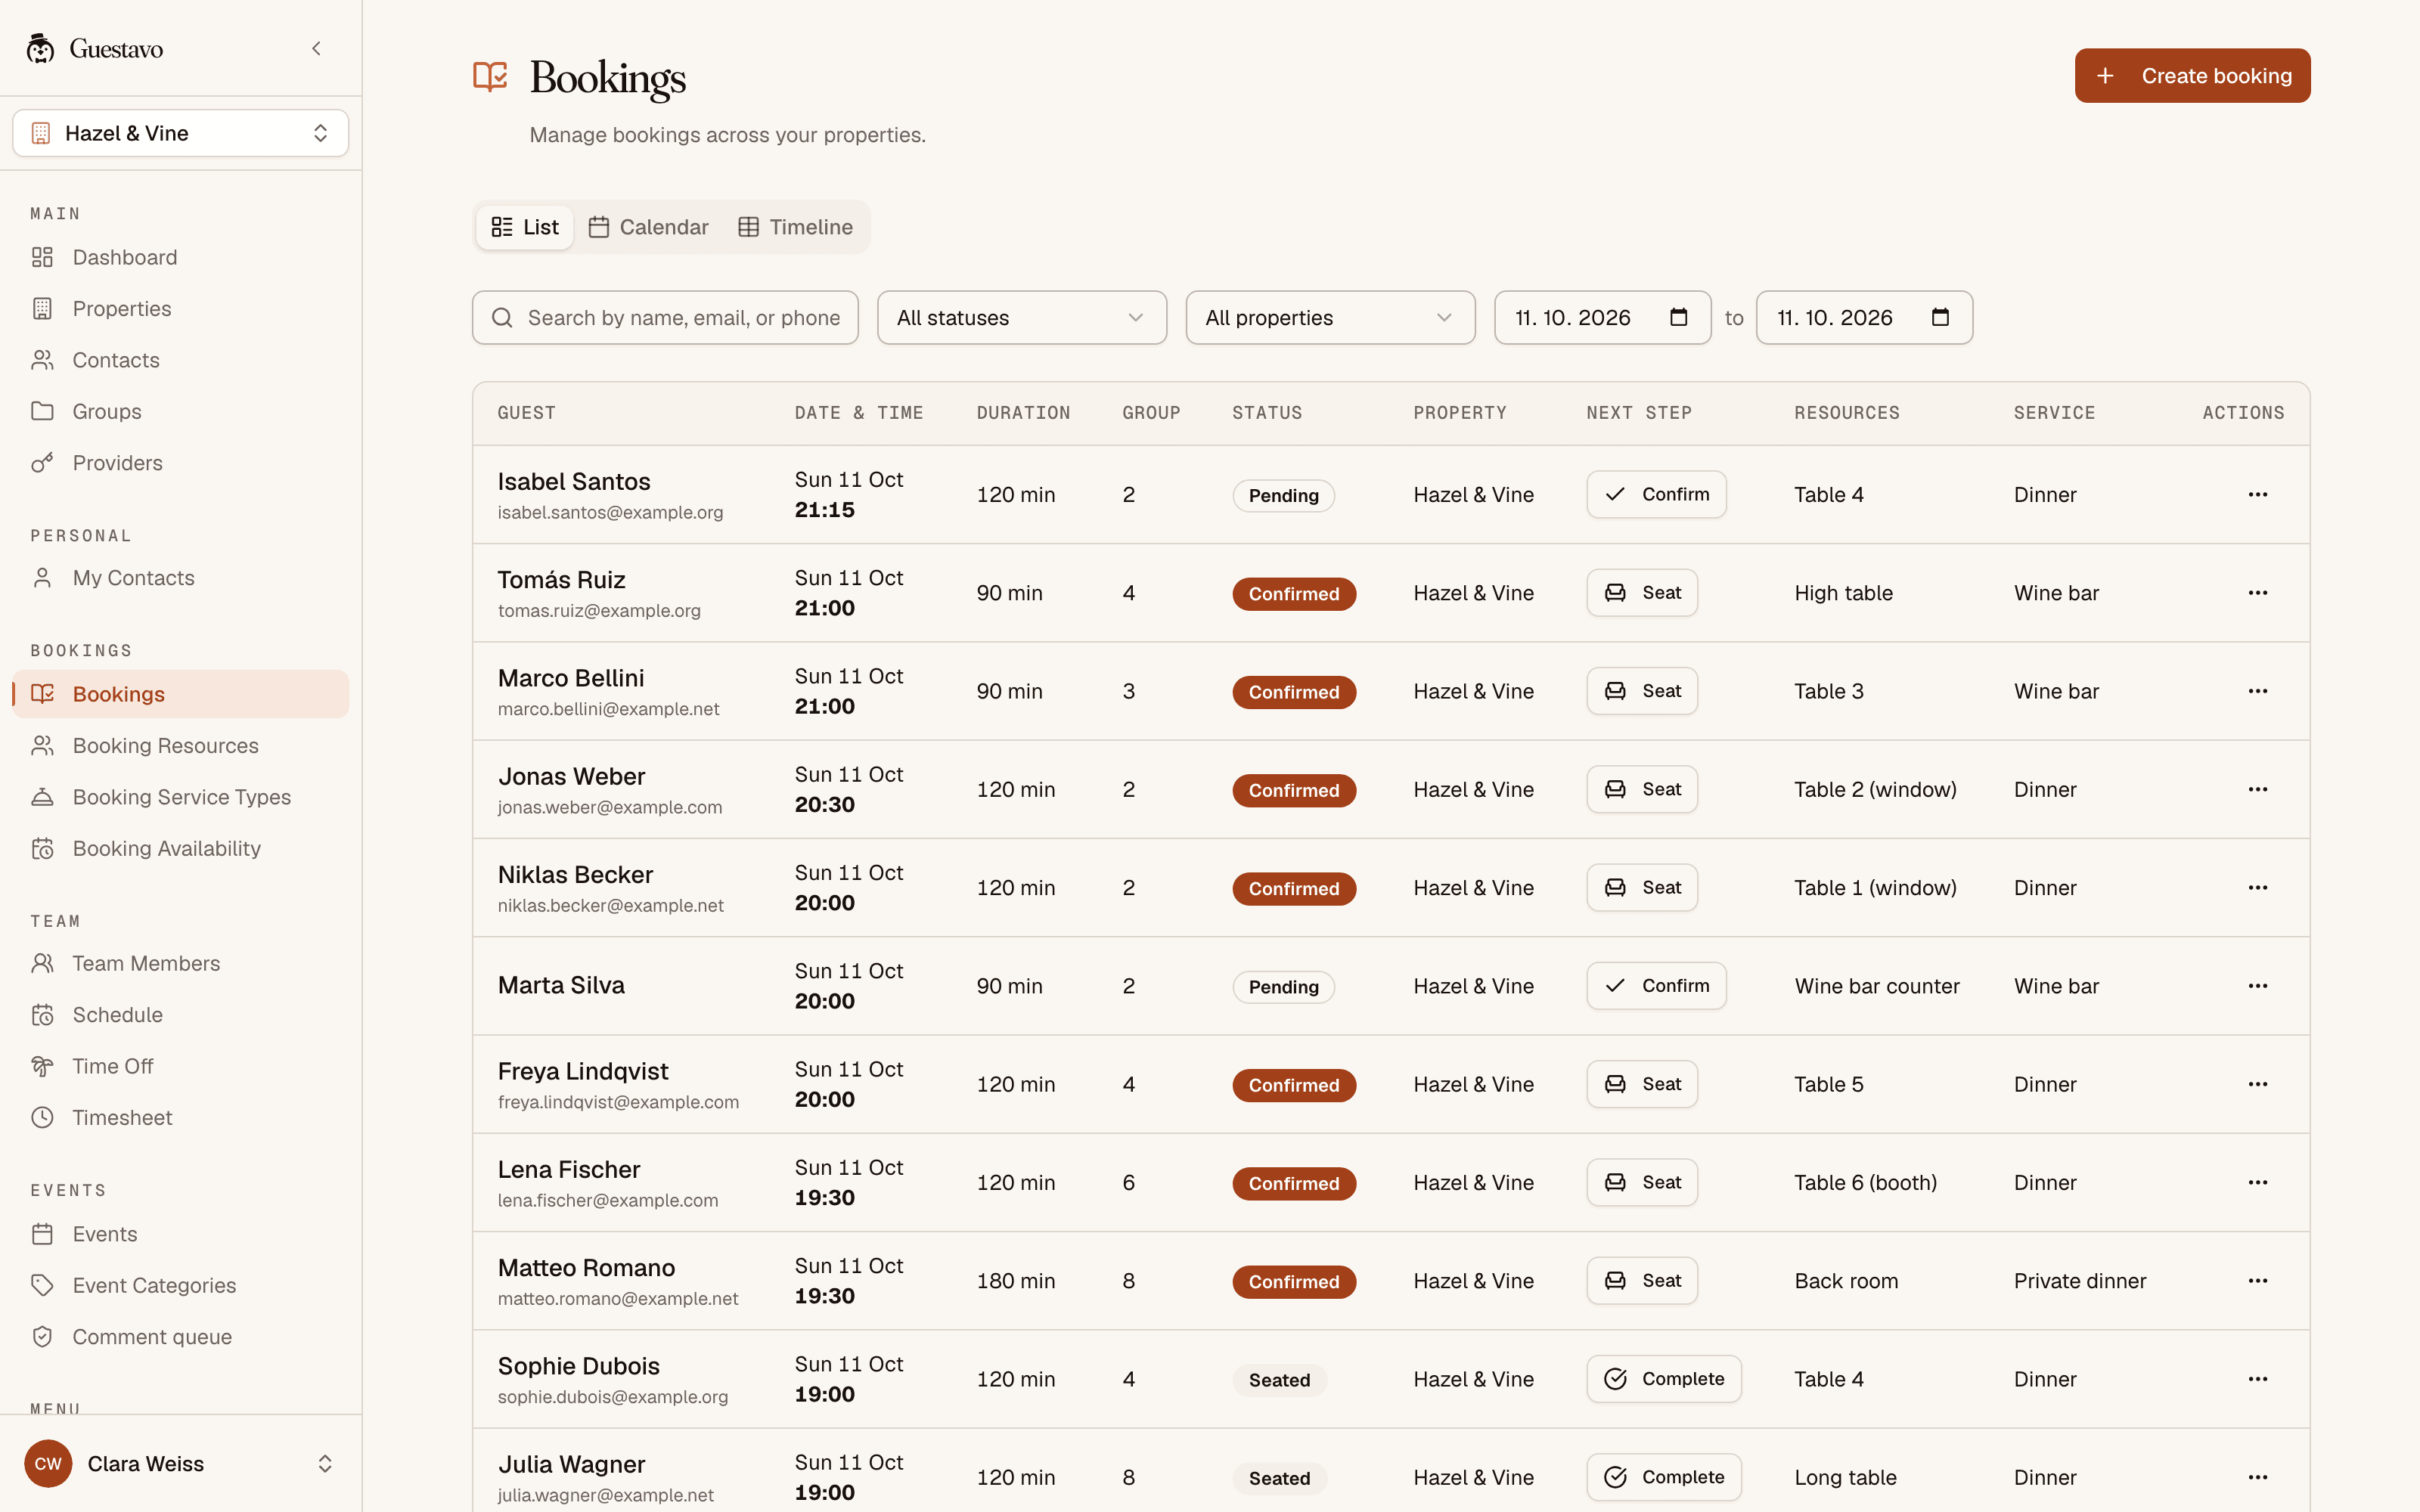Click the start date field 11. 10. 2026
The image size is (2420, 1512).
1602,318
